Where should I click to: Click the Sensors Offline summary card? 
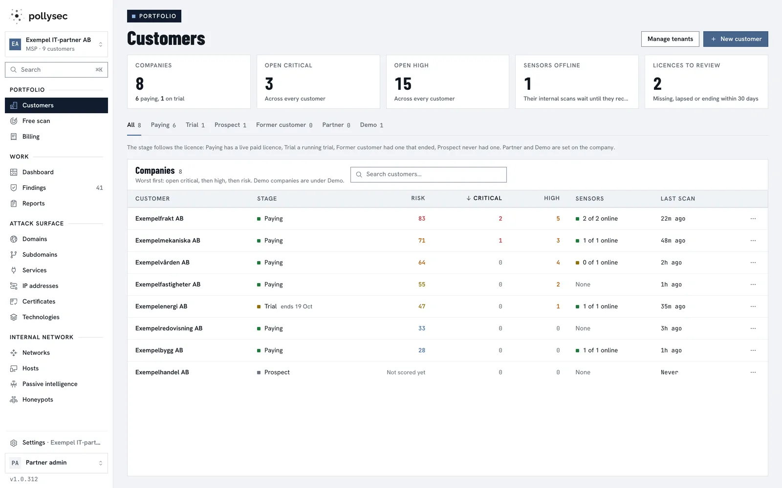577,81
